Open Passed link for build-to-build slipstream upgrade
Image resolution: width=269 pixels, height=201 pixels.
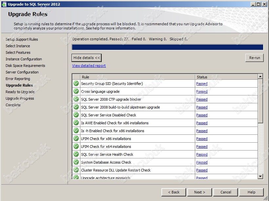(202, 107)
